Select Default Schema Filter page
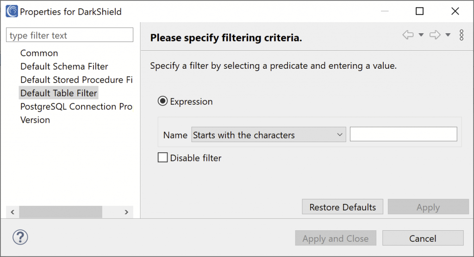 click(64, 66)
